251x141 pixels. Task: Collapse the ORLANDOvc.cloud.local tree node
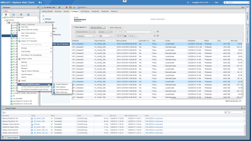pos(3,17)
